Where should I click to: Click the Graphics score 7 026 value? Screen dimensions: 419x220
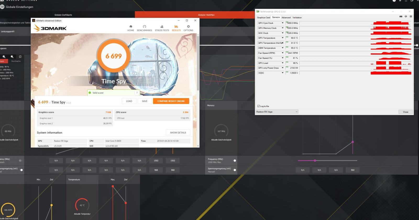(108, 112)
